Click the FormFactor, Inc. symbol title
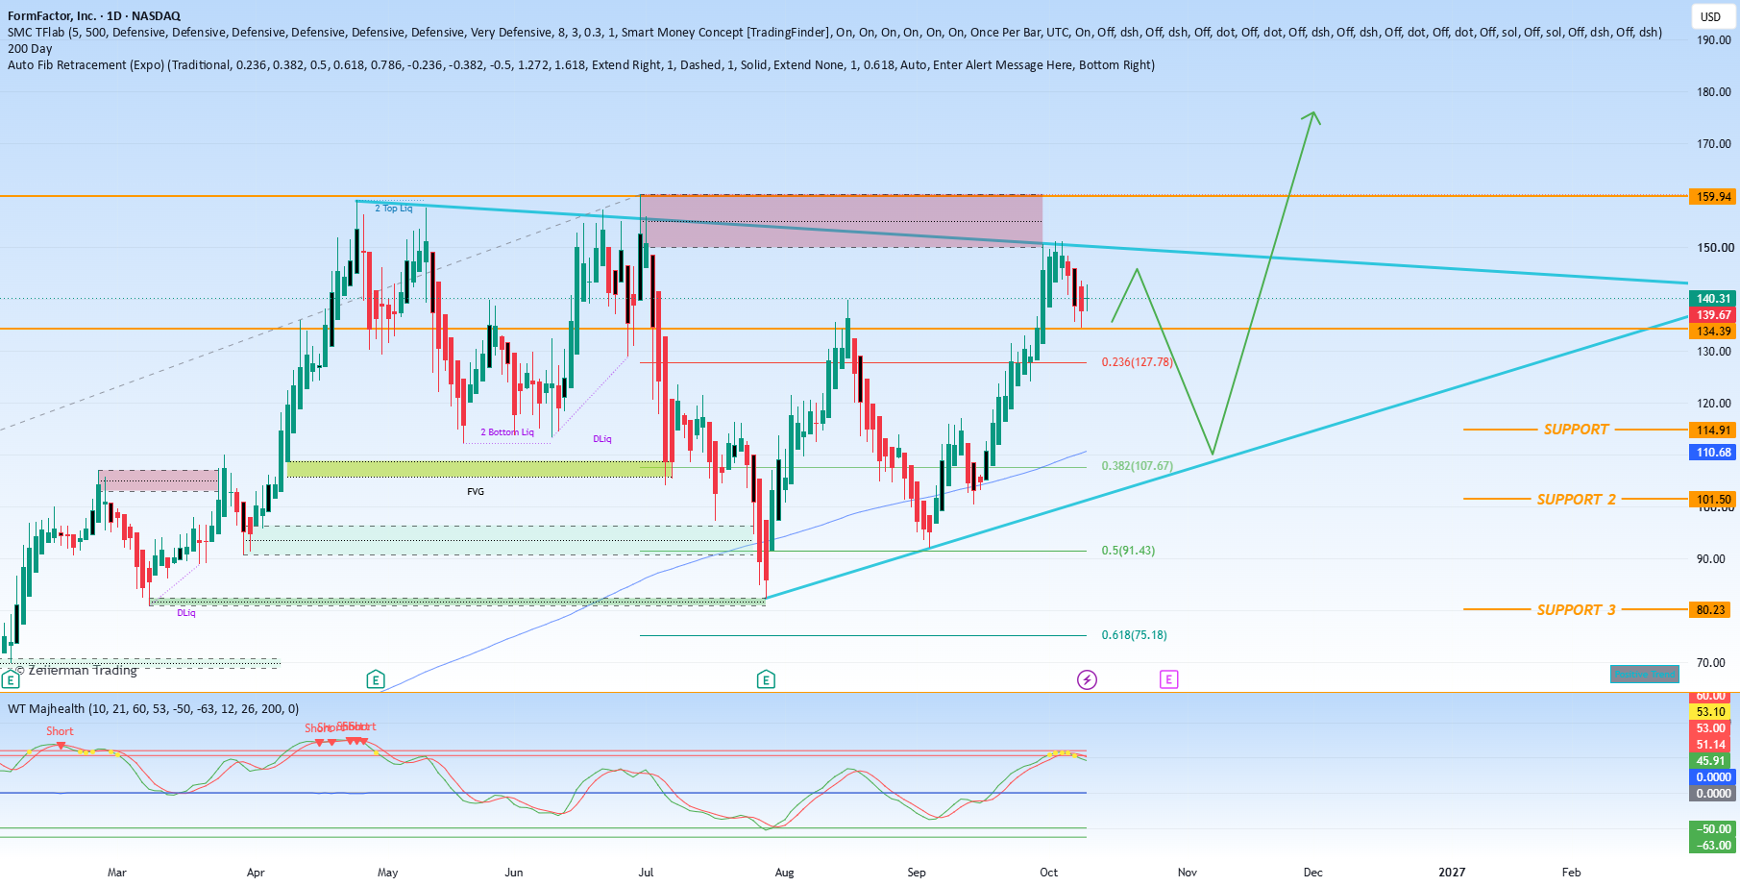Viewport: 1740px width, 886px height. (94, 15)
